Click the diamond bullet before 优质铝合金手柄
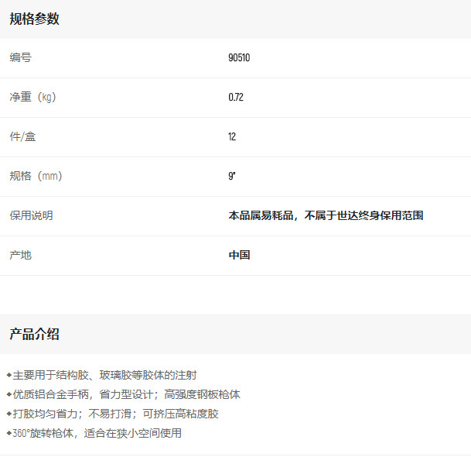The width and height of the screenshot is (471, 464). [x=9, y=394]
